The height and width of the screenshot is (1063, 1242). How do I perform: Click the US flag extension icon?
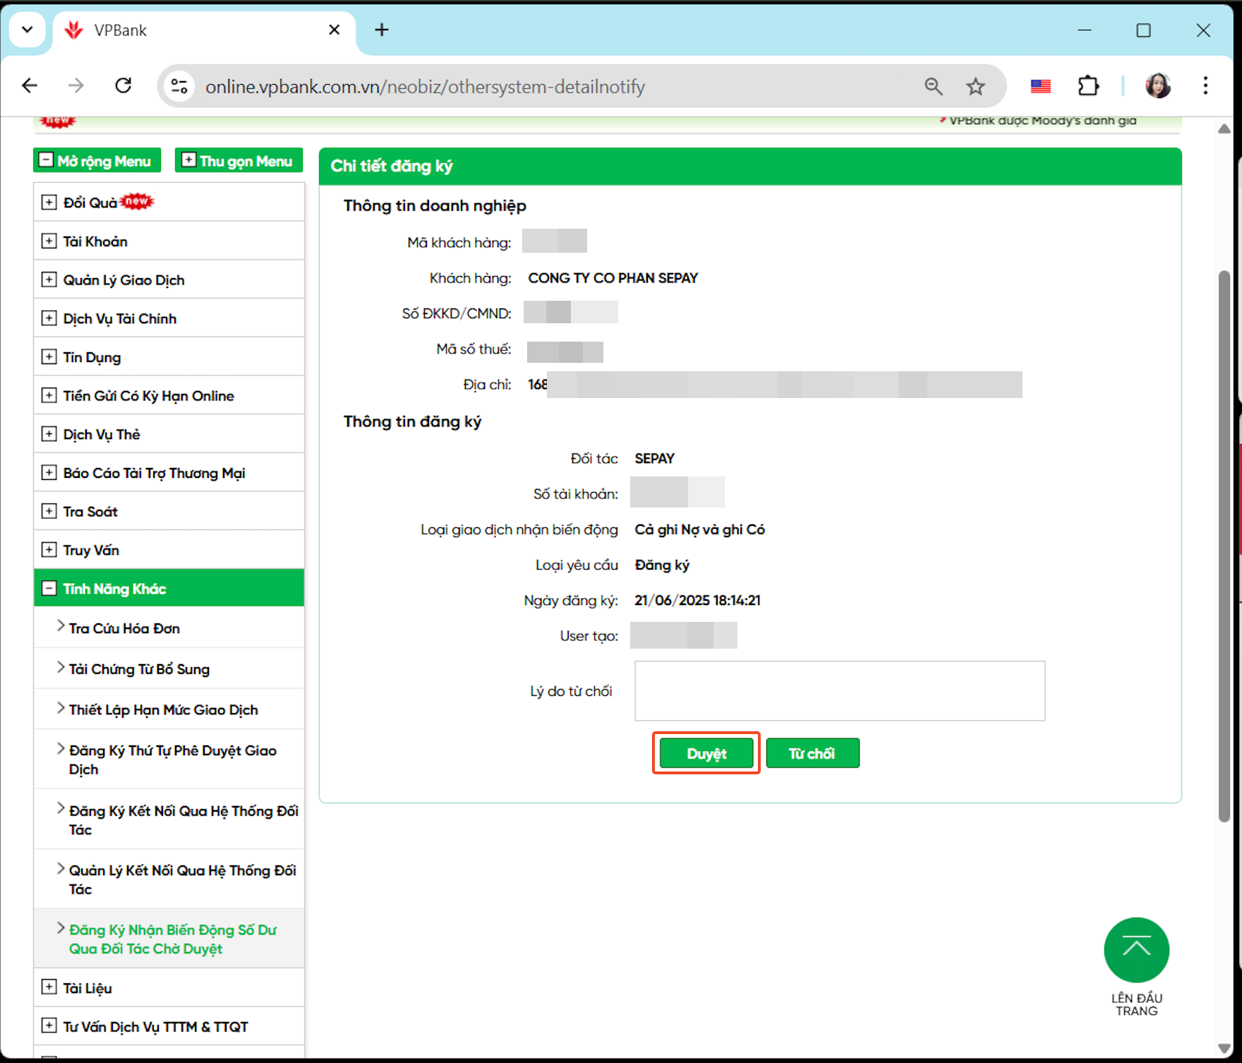click(x=1040, y=86)
